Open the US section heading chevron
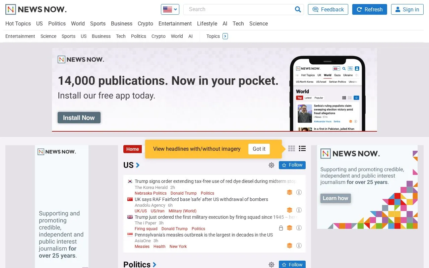Viewport: 429px width, 268px height. [x=138, y=165]
